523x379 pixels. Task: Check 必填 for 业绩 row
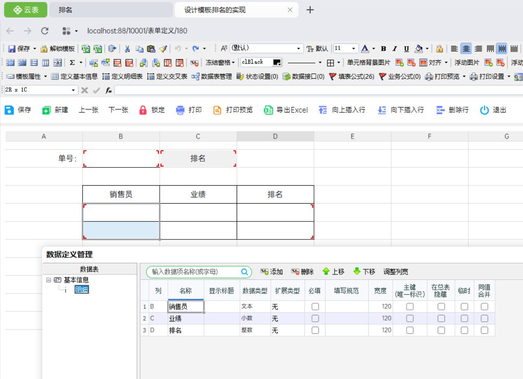(315, 319)
